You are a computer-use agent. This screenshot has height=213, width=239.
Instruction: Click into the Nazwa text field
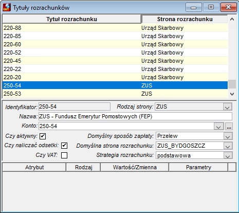[135, 116]
